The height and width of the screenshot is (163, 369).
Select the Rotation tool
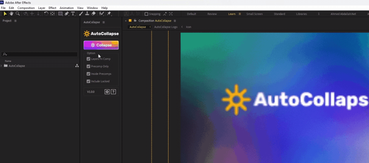(46, 14)
